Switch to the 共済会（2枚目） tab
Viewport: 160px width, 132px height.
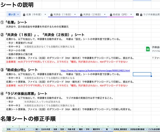click(x=92, y=15)
